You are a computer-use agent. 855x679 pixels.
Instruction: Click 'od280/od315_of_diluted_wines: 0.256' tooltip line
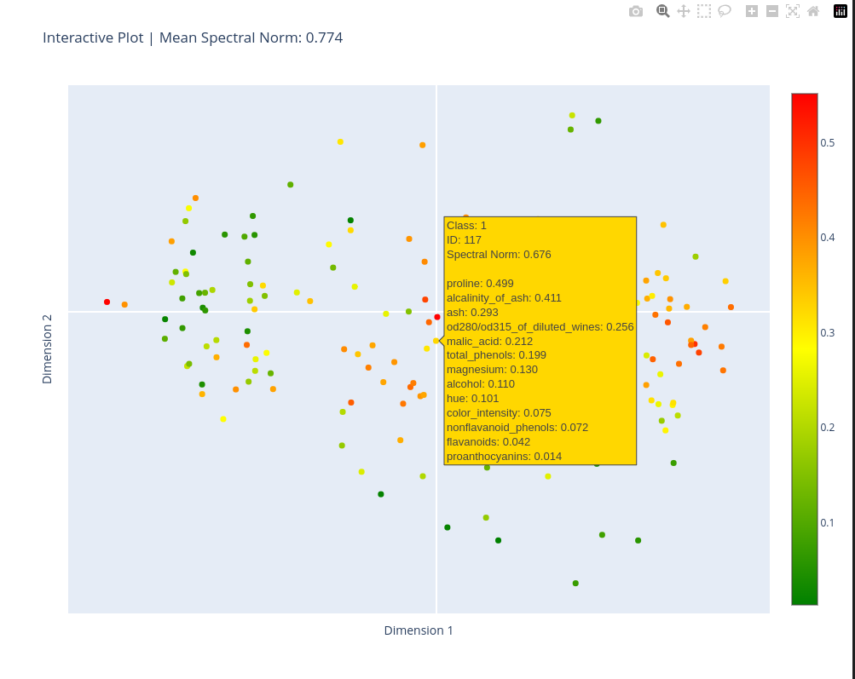click(540, 327)
